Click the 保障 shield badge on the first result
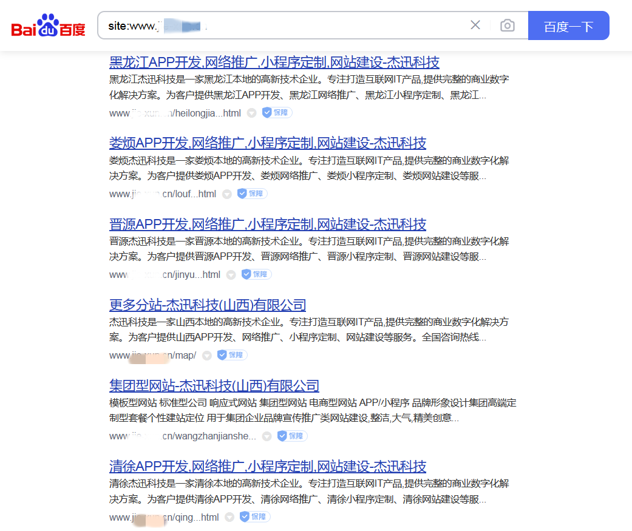Image resolution: width=632 pixels, height=531 pixels. [277, 112]
